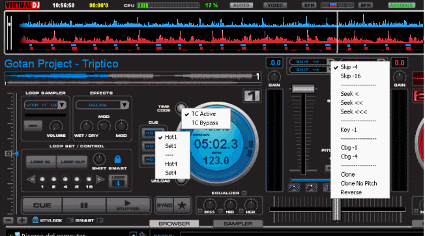
Task: Halve loop length with left triangle arrow
Action: pyautogui.click(x=31, y=179)
